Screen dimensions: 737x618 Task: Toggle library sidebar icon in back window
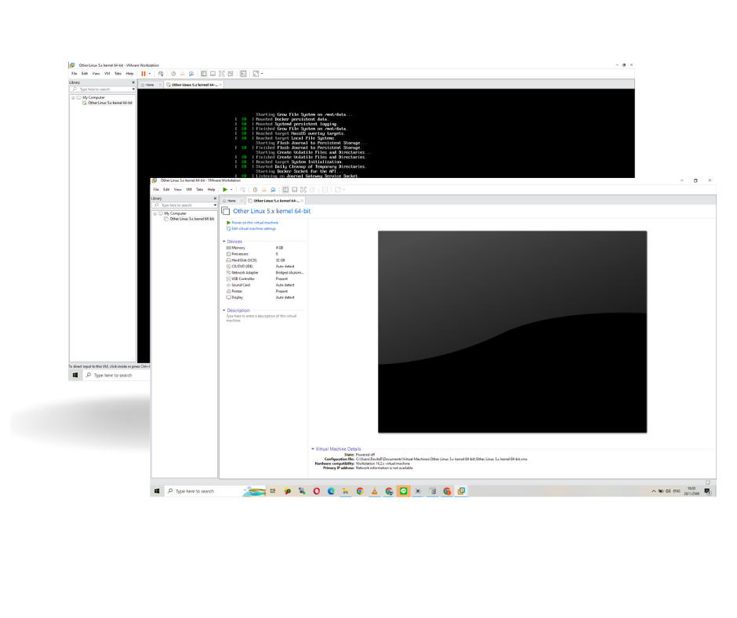point(204,74)
